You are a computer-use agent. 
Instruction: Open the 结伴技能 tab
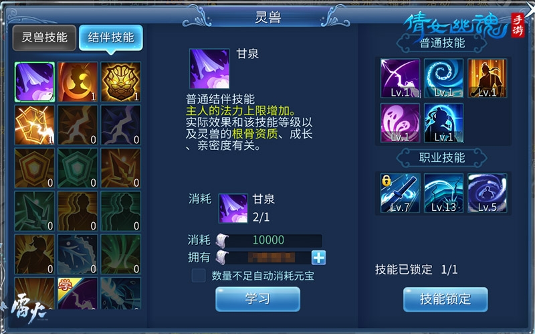coord(111,37)
